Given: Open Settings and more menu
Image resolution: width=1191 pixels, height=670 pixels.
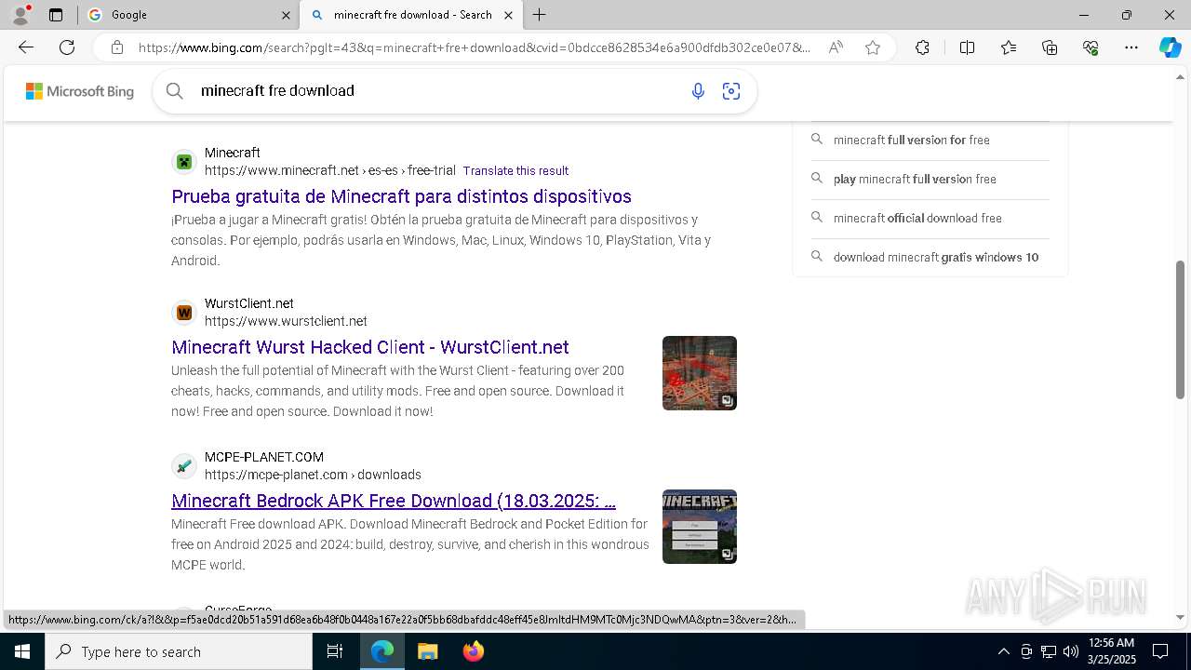Looking at the screenshot, I should tap(1131, 47).
